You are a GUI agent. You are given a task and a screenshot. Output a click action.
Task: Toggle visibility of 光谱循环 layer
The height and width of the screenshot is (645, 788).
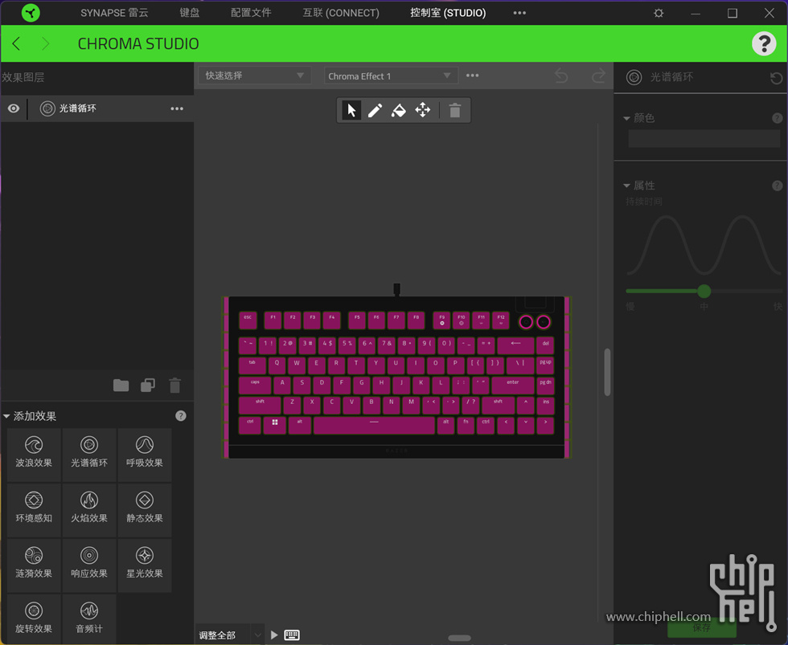(14, 108)
